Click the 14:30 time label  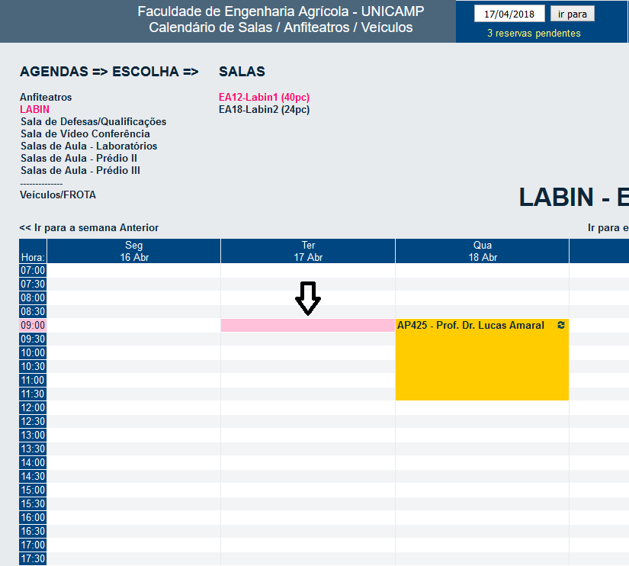tap(33, 477)
